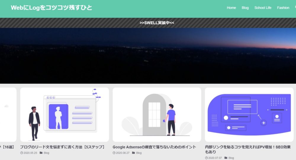
Task: Go to the Home menu item
Action: [x=231, y=8]
